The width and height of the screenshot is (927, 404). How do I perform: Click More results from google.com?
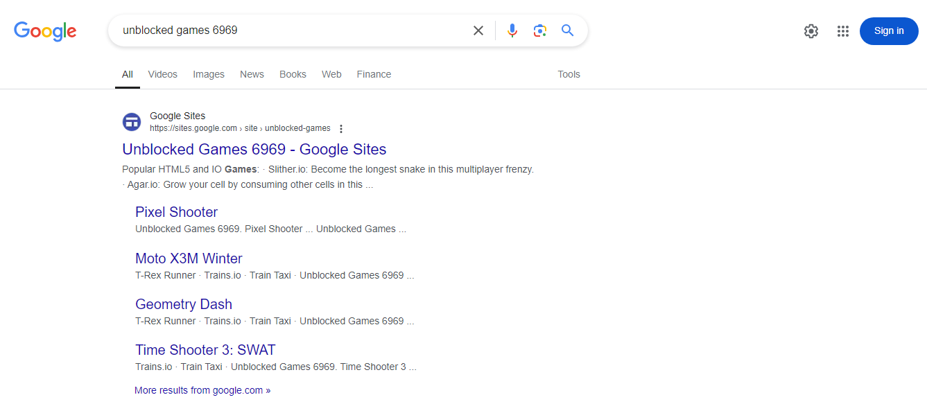pyautogui.click(x=202, y=390)
